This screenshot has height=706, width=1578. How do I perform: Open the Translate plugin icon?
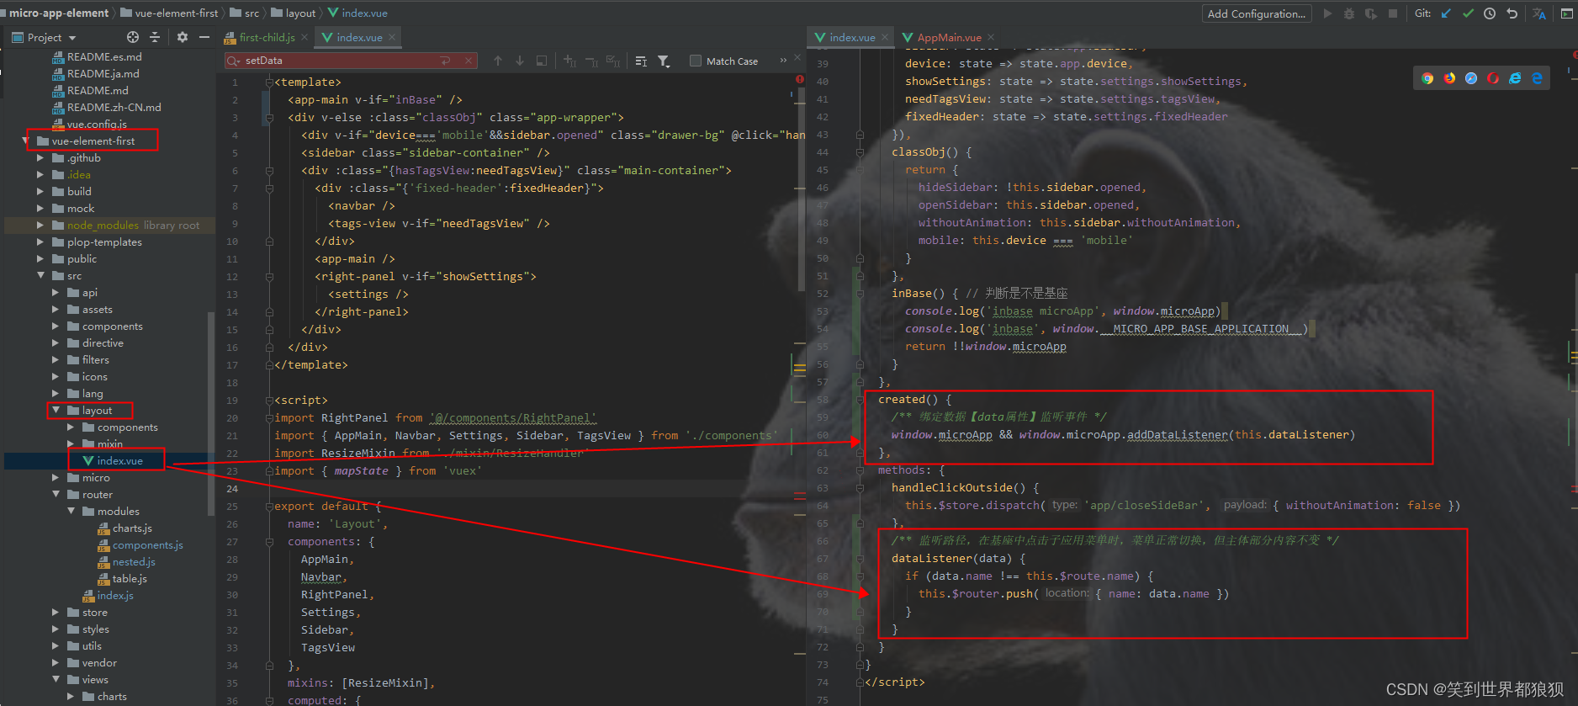tap(1539, 13)
